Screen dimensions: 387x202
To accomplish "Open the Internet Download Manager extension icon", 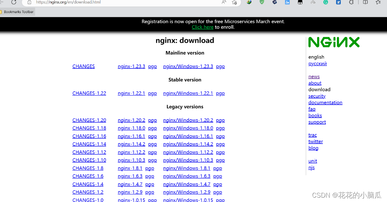I will [x=249, y=2].
